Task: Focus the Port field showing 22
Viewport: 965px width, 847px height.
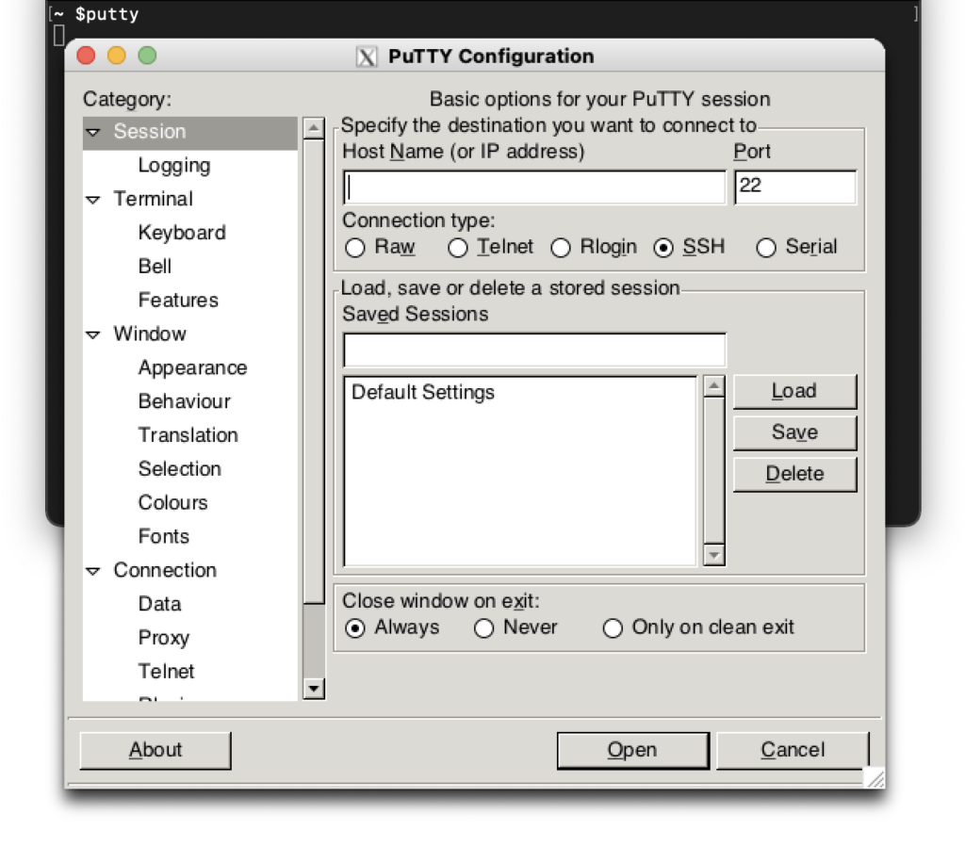Action: (795, 187)
